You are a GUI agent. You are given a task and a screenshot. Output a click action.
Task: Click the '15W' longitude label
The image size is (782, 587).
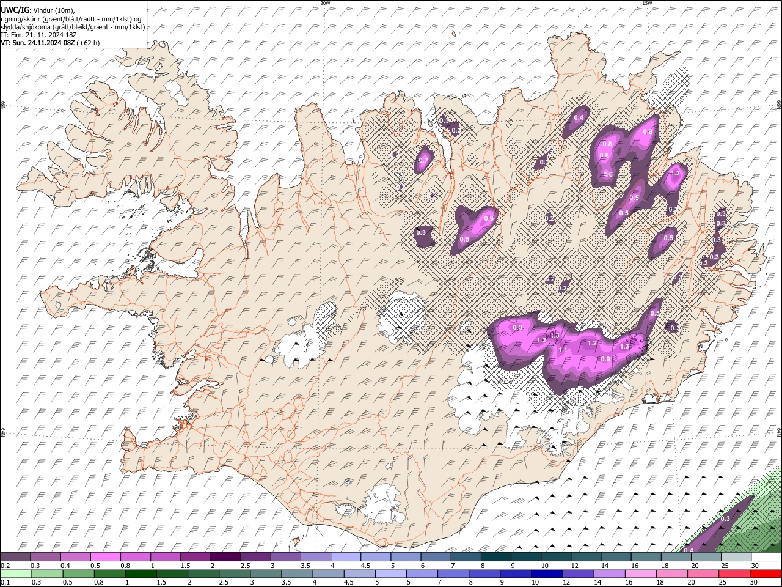pyautogui.click(x=647, y=3)
